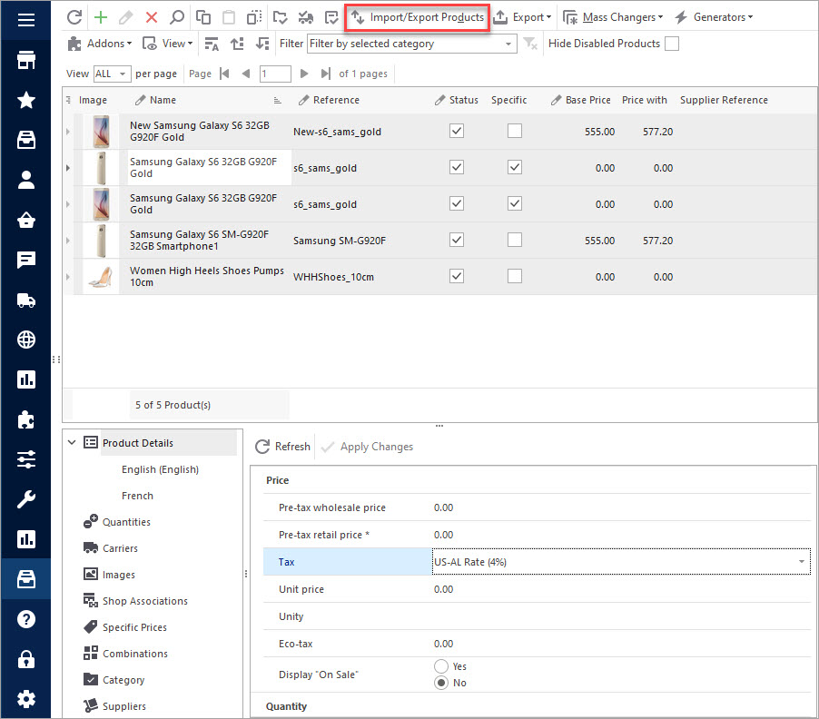Open the shopping basket icon in the sidebar
The image size is (819, 719).
(26, 220)
